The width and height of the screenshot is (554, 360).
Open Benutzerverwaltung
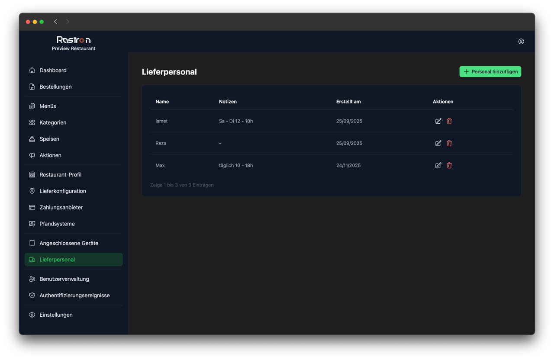[64, 280]
